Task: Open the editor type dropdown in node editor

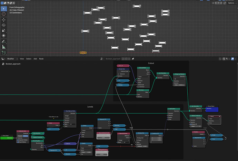Action: 3,59
